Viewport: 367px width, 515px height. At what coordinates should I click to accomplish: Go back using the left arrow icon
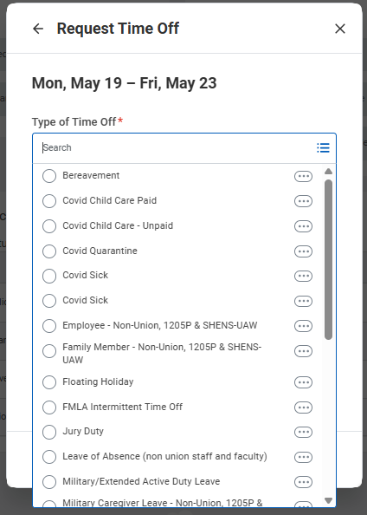(38, 29)
